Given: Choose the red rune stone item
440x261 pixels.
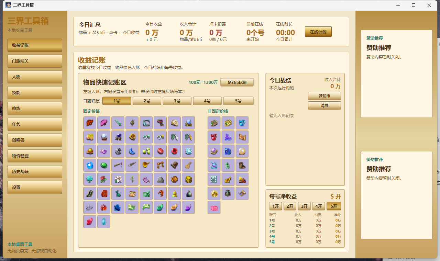Looking at the screenshot, I should (x=90, y=222).
